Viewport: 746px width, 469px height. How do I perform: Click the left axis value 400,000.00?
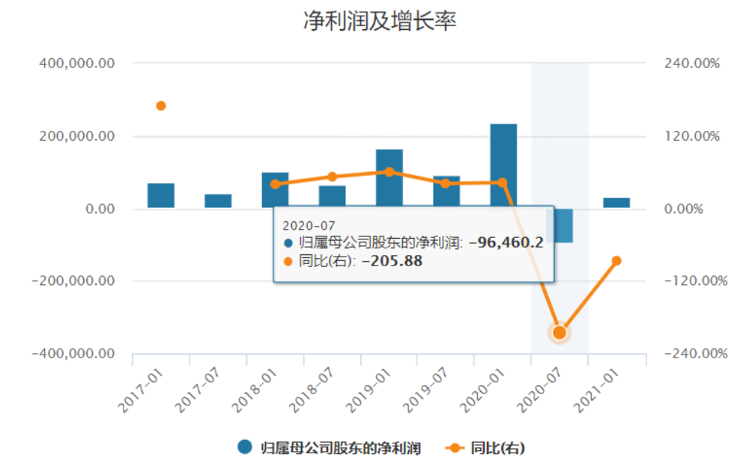click(77, 63)
